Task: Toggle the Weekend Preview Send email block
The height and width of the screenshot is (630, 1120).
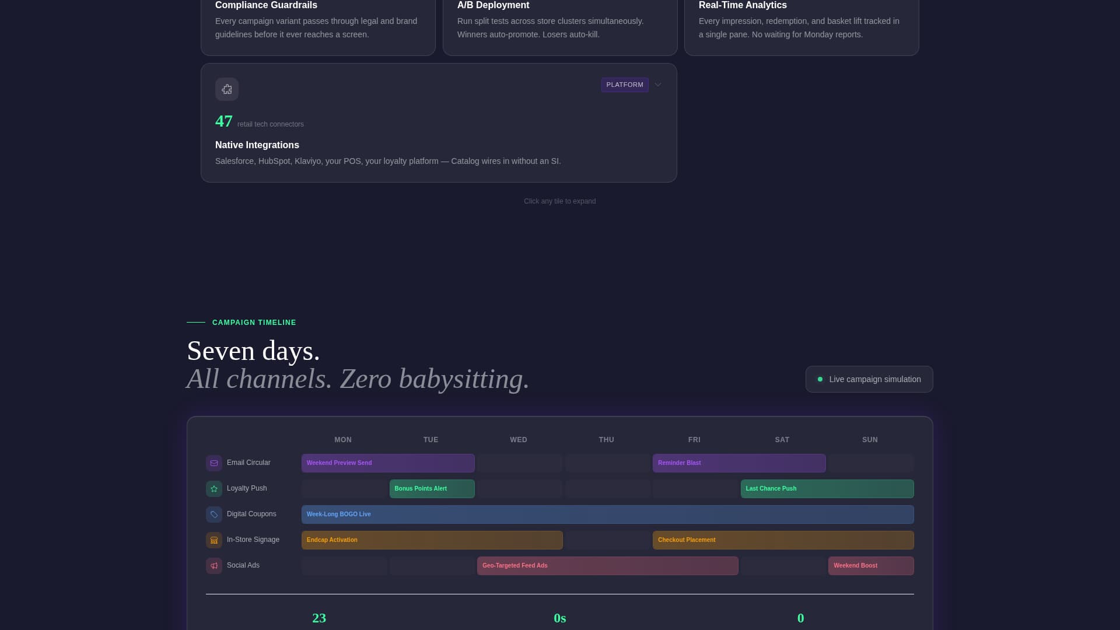Action: (387, 463)
